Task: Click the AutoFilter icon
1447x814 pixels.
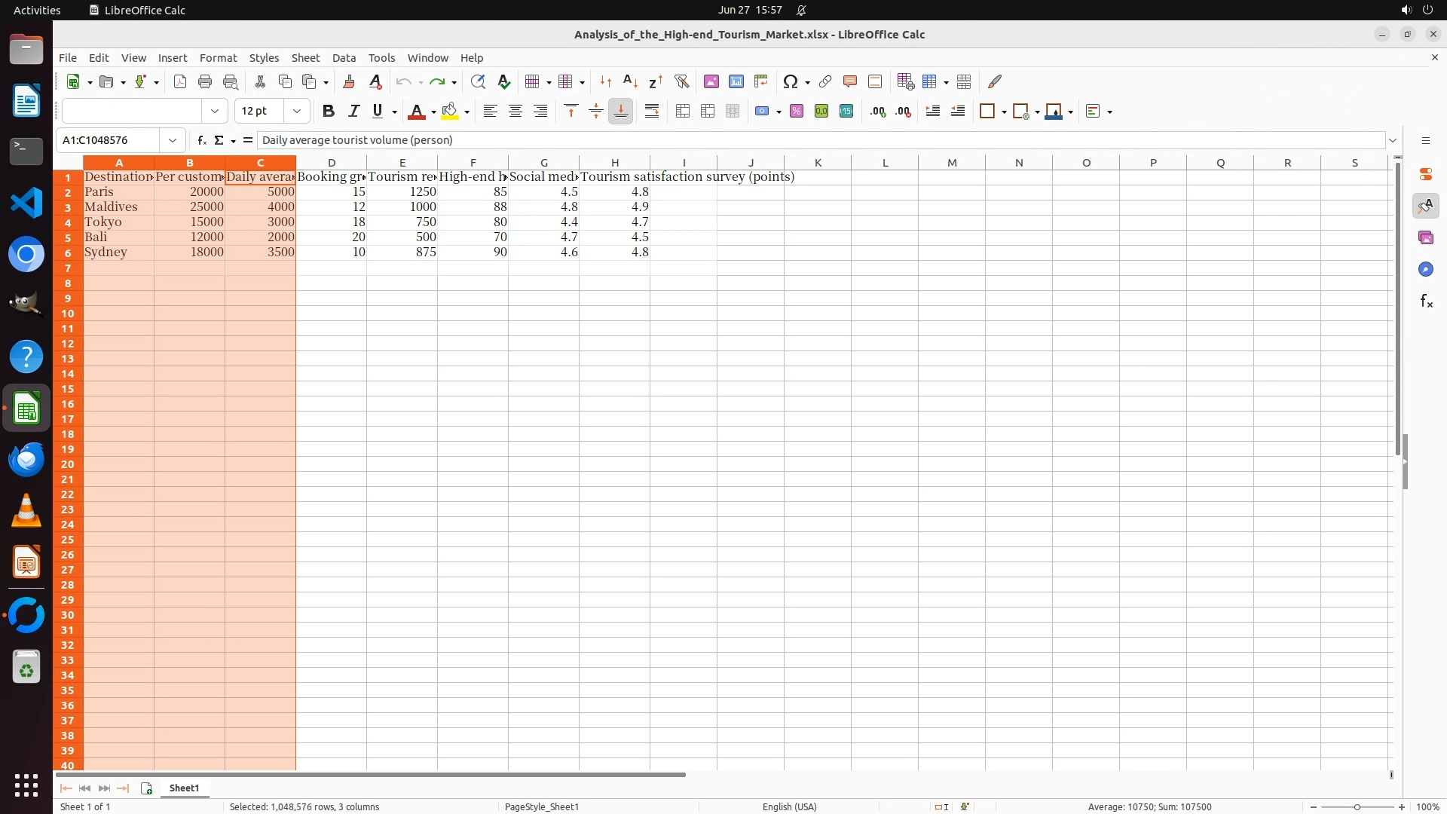Action: [x=681, y=81]
